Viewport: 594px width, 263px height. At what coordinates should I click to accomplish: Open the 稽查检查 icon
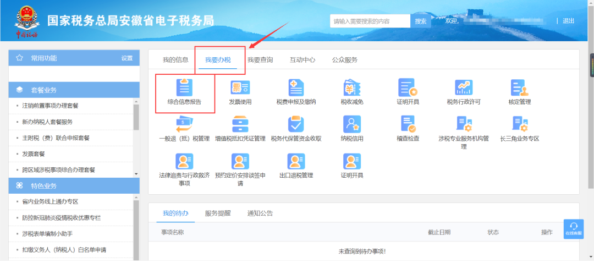click(x=408, y=124)
